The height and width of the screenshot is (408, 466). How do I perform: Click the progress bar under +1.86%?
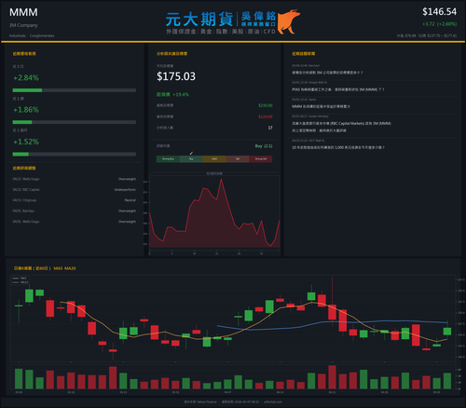click(75, 122)
